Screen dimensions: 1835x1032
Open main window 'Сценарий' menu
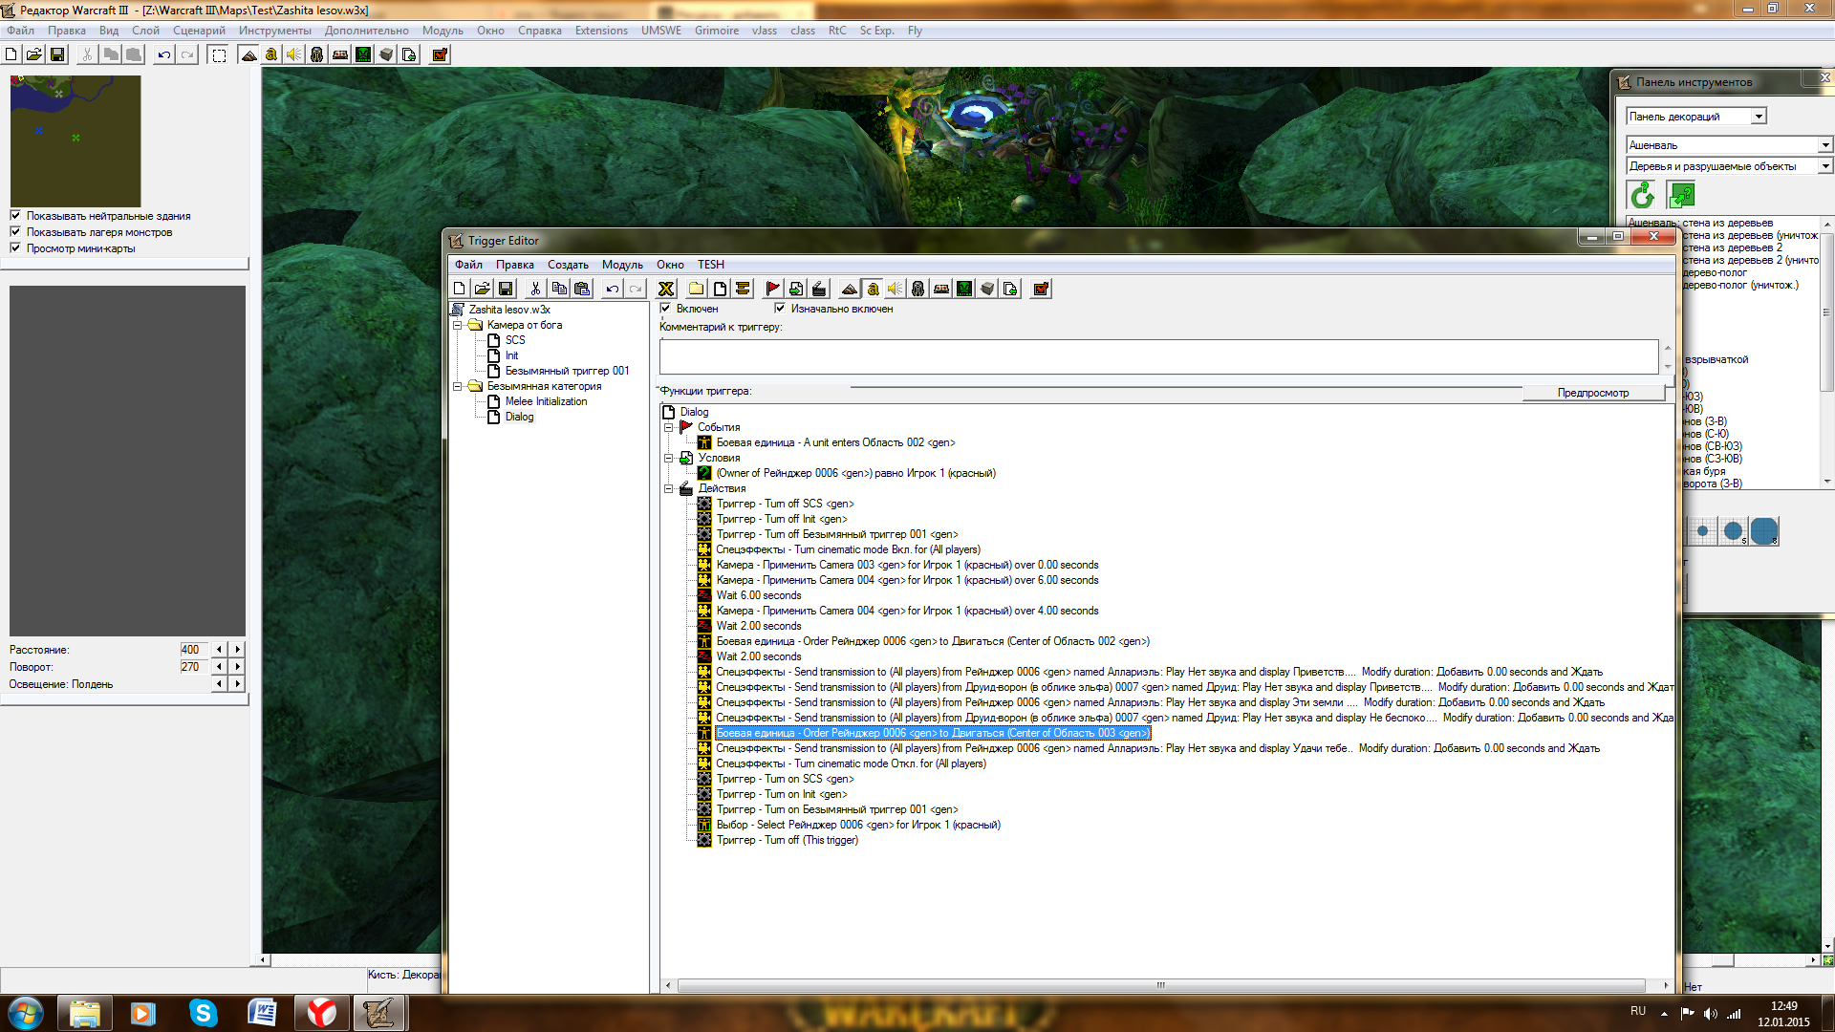199,31
